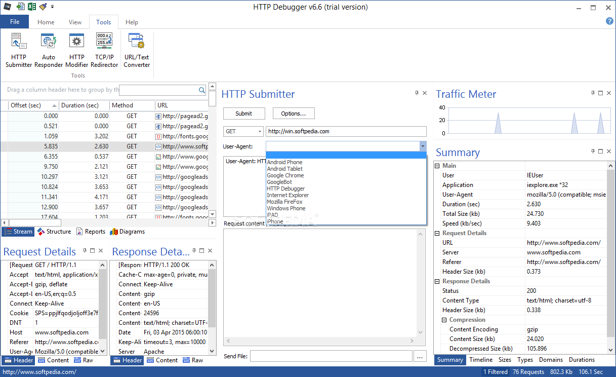Open the TCP/IP Redirector tool
Image resolution: width=616 pixels, height=377 pixels.
(x=105, y=50)
